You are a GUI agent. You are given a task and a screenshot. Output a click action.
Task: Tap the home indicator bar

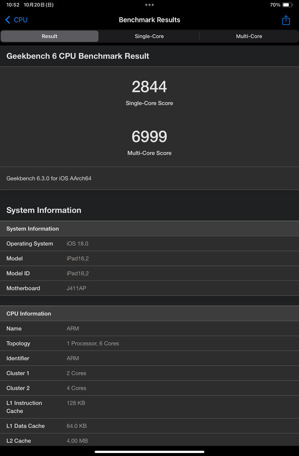coord(149,452)
